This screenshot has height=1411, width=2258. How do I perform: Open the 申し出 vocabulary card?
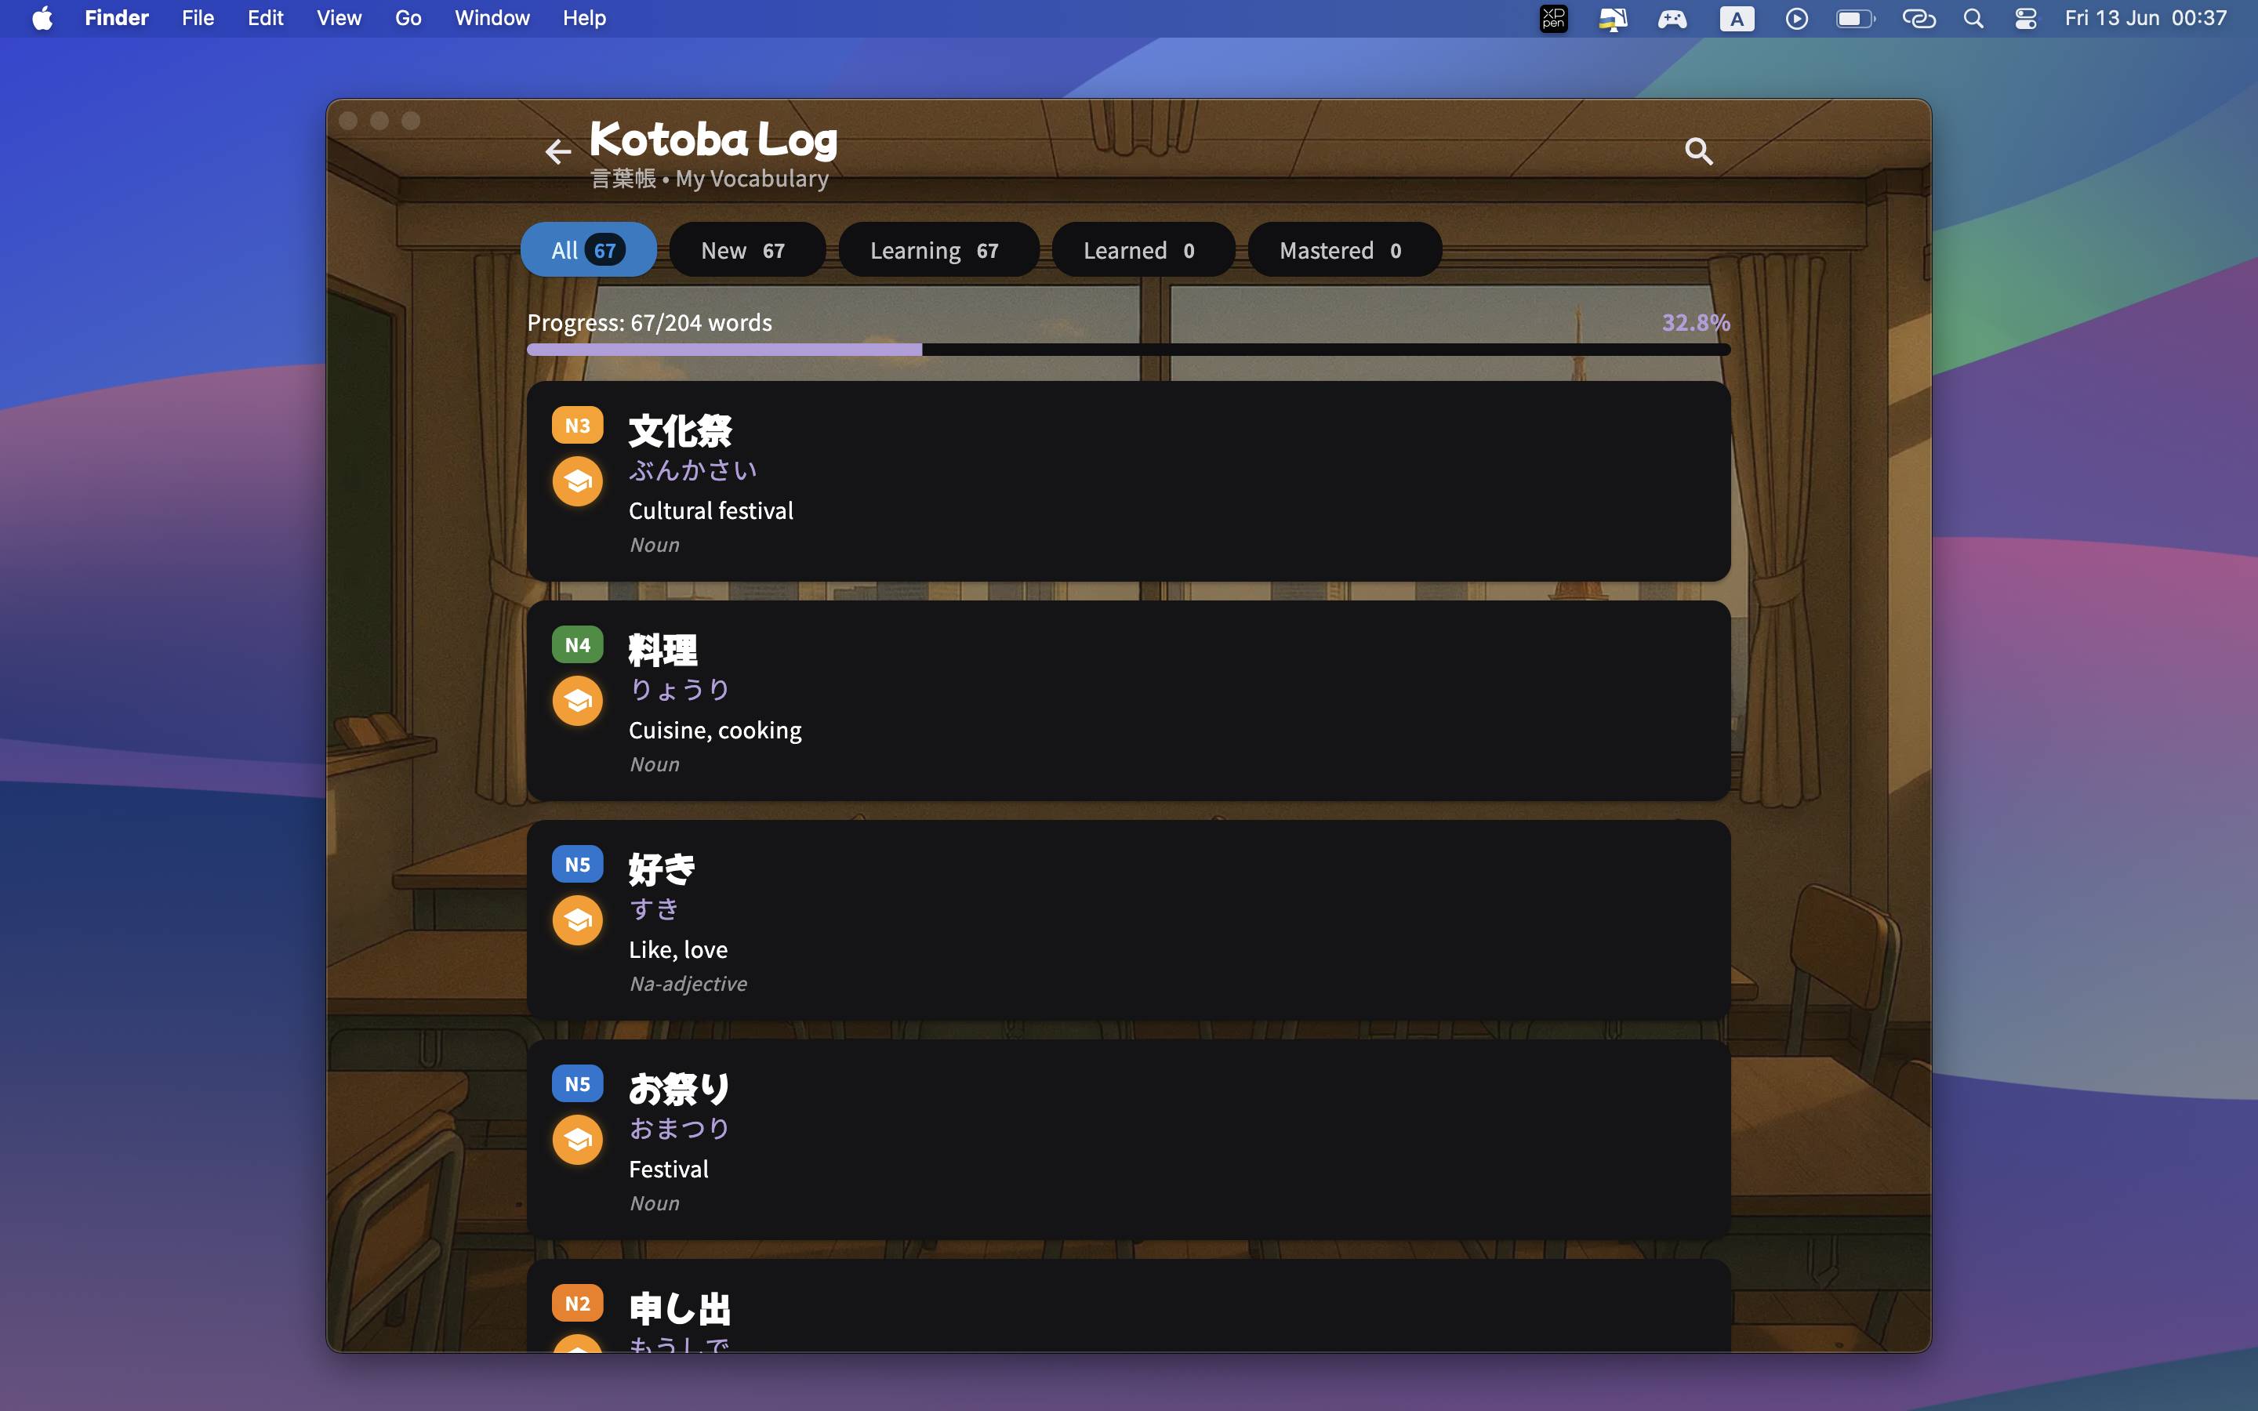click(x=1128, y=1304)
